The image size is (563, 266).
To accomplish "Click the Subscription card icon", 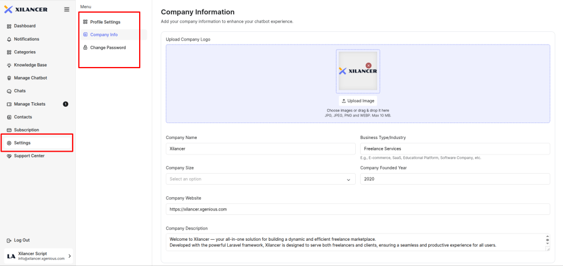I will coord(9,130).
